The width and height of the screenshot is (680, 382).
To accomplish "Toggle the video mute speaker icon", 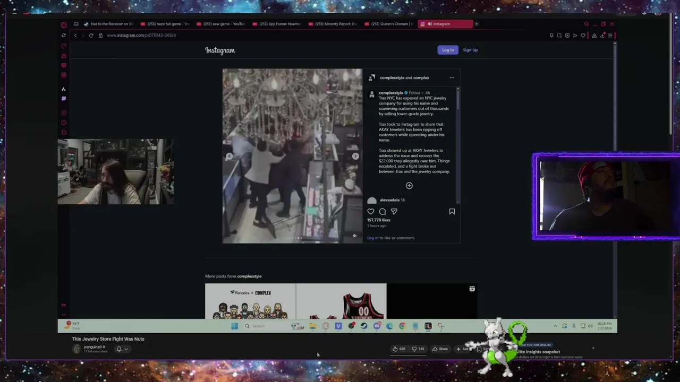I will [355, 236].
